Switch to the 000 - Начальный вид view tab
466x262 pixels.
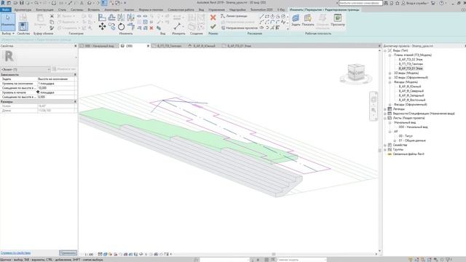pyautogui.click(x=99, y=46)
